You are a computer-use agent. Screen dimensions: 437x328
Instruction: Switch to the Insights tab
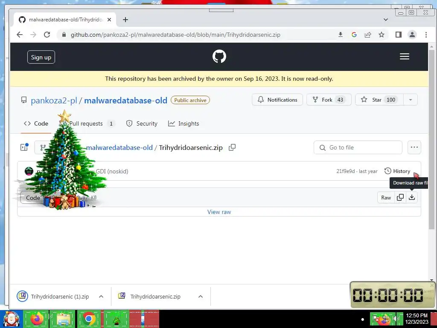(x=184, y=123)
